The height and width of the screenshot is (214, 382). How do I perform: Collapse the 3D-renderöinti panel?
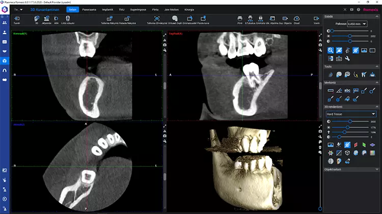(x=377, y=107)
